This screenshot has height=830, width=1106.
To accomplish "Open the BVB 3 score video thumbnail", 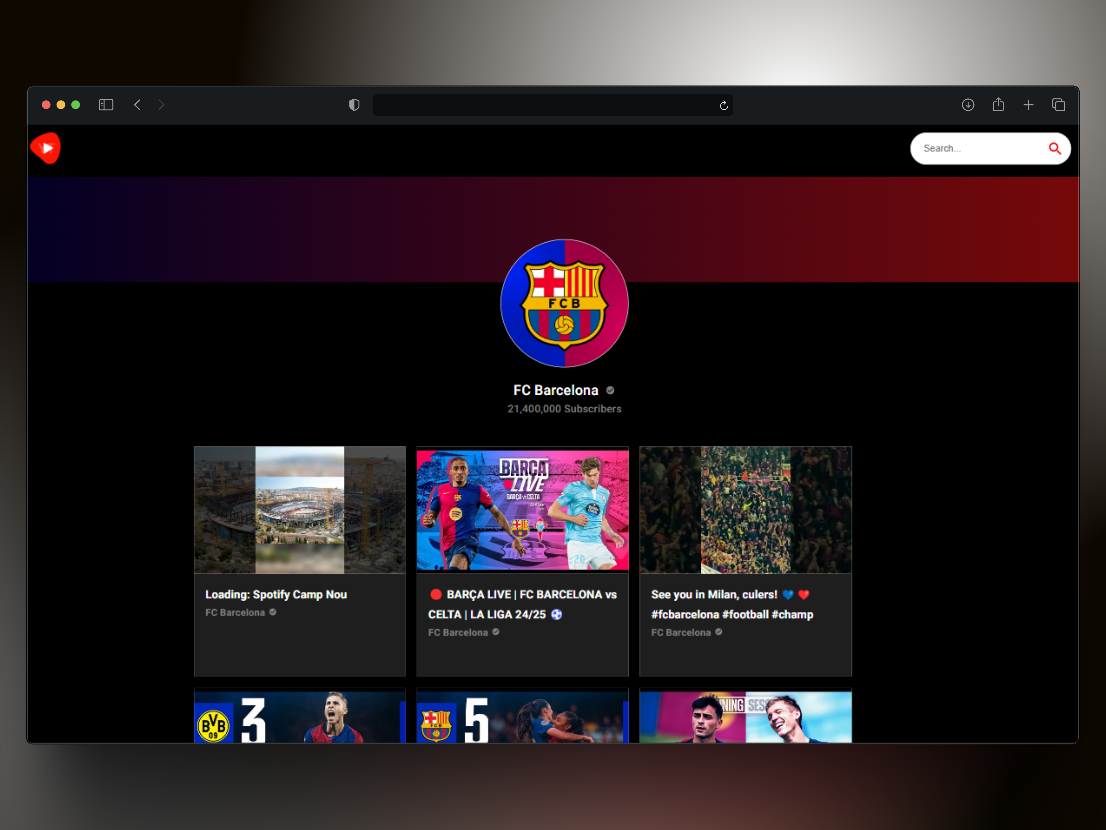I will point(300,715).
